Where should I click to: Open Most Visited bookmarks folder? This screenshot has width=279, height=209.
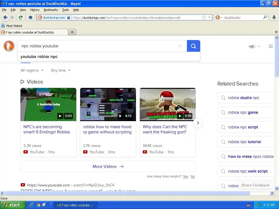[x=12, y=26]
